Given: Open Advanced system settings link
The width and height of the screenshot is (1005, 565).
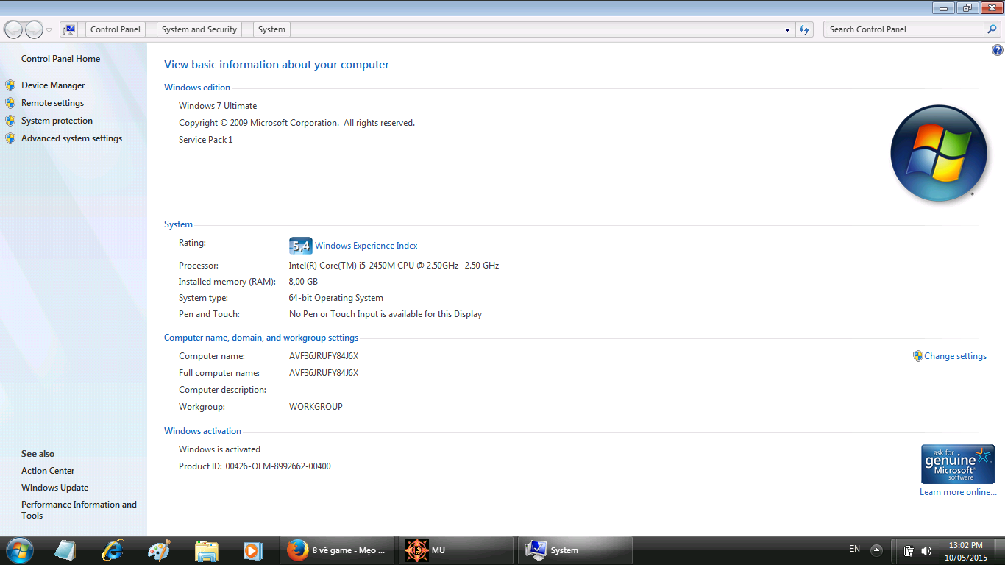Looking at the screenshot, I should [x=71, y=138].
